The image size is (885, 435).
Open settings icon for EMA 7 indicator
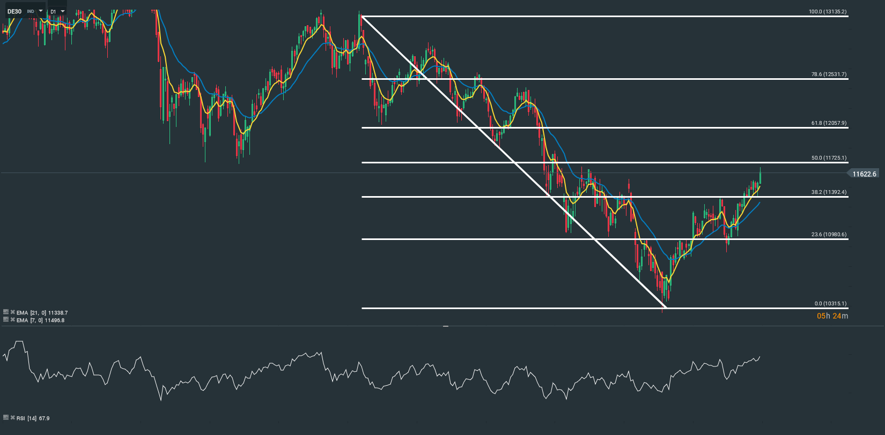(6, 319)
